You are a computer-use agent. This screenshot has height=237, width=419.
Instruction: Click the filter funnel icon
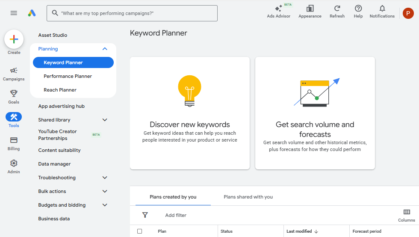click(145, 215)
